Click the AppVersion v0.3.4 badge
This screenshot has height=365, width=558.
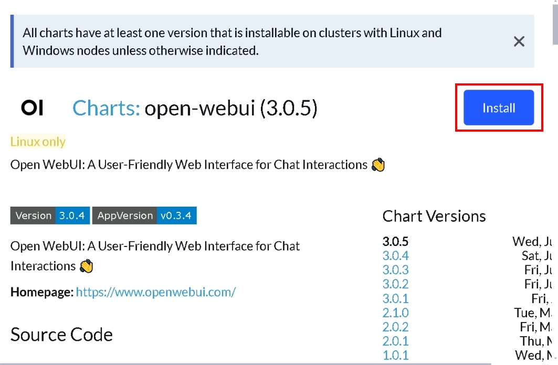tap(144, 216)
